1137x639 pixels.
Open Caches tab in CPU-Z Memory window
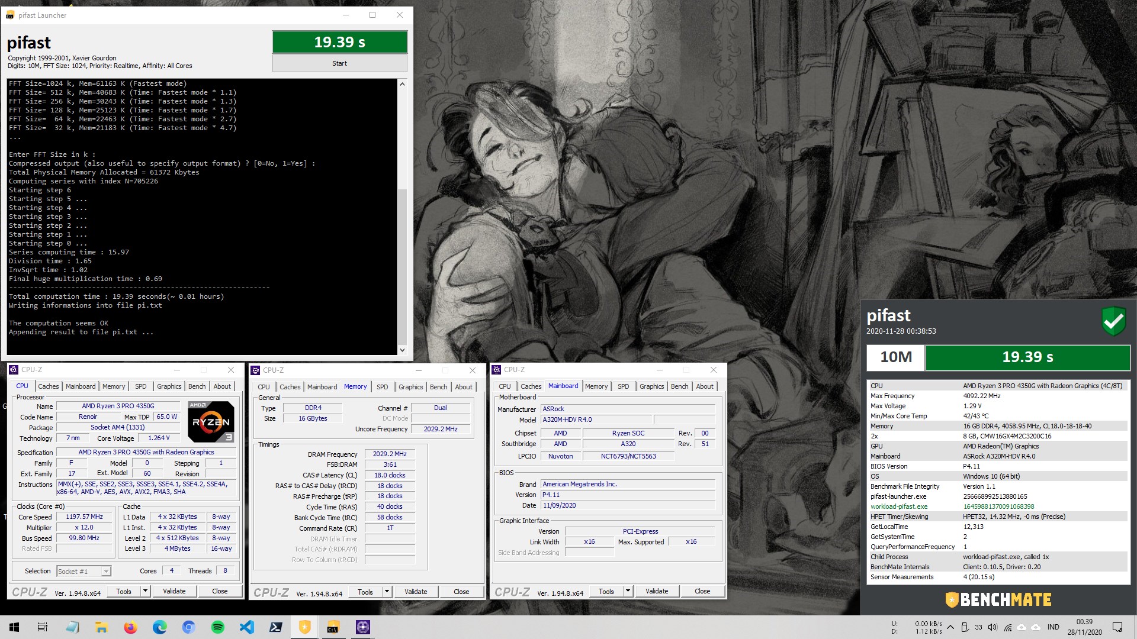290,387
